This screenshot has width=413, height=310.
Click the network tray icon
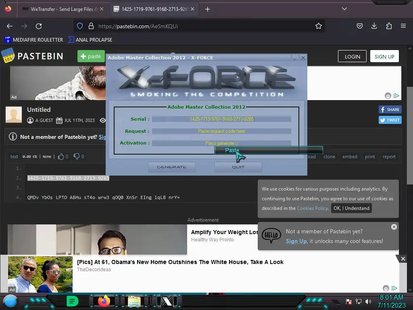coord(359,301)
